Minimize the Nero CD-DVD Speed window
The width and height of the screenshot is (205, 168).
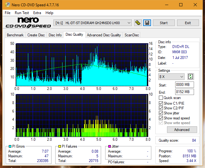(x=167, y=5)
